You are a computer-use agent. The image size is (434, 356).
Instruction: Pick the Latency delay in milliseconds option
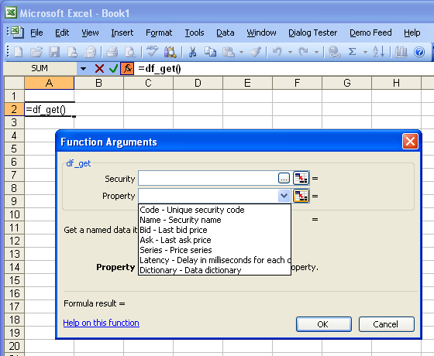(x=215, y=260)
